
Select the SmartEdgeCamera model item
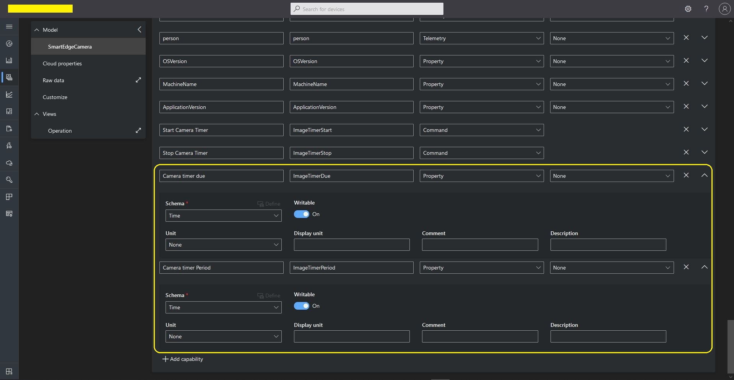click(70, 47)
